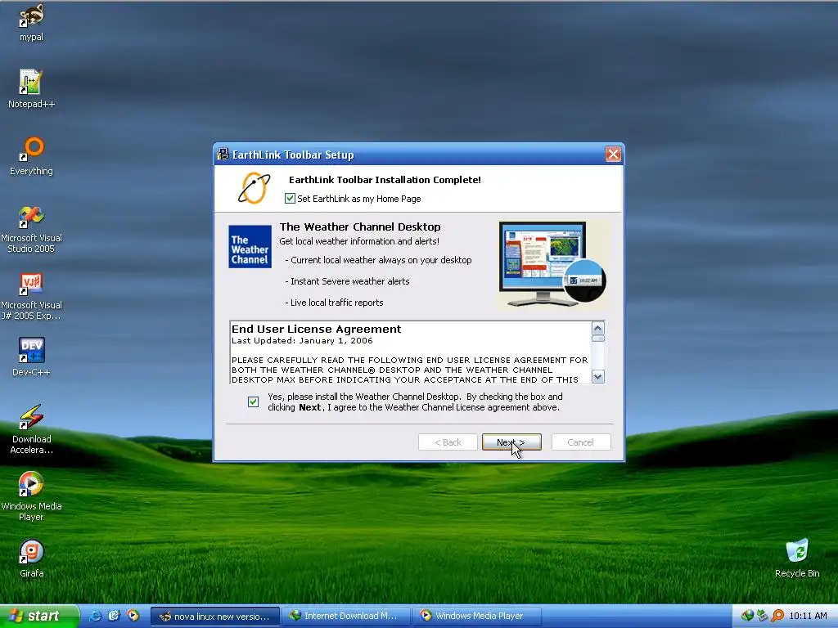Image resolution: width=838 pixels, height=628 pixels.
Task: Switch to the Windows Media Player taskbar item
Action: click(477, 617)
